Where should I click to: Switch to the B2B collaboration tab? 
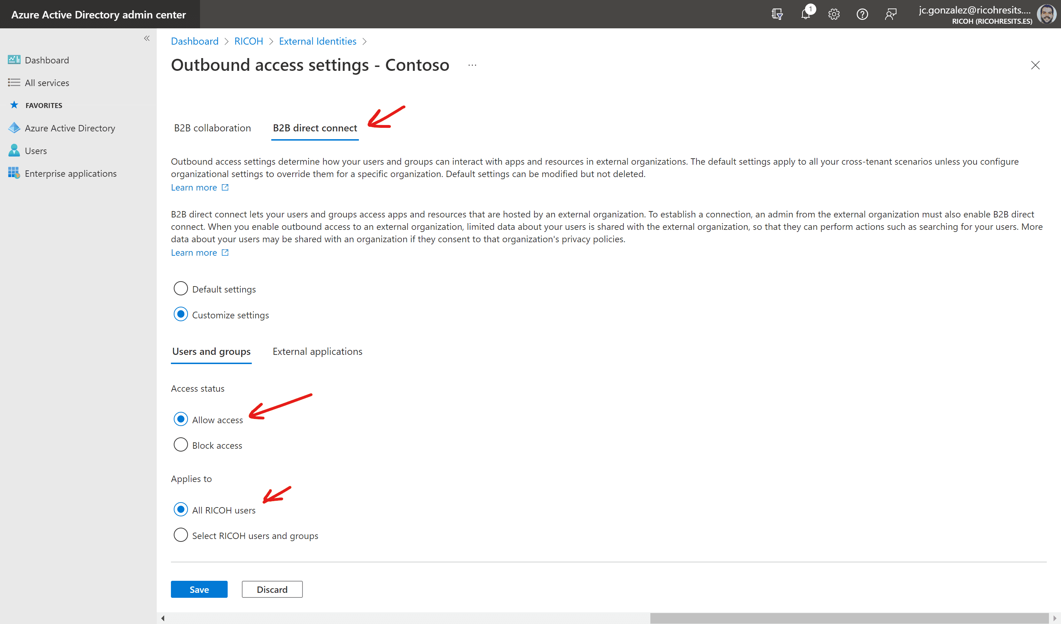point(212,128)
